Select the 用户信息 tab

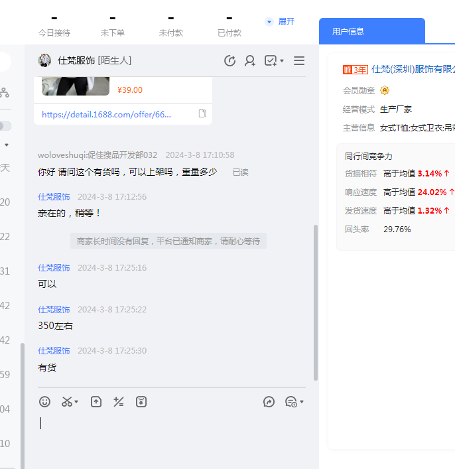348,31
